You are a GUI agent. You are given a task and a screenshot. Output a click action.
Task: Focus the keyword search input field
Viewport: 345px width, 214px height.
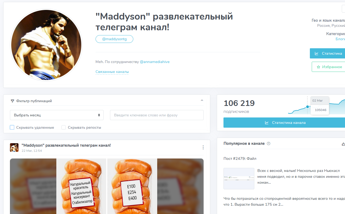point(157,115)
